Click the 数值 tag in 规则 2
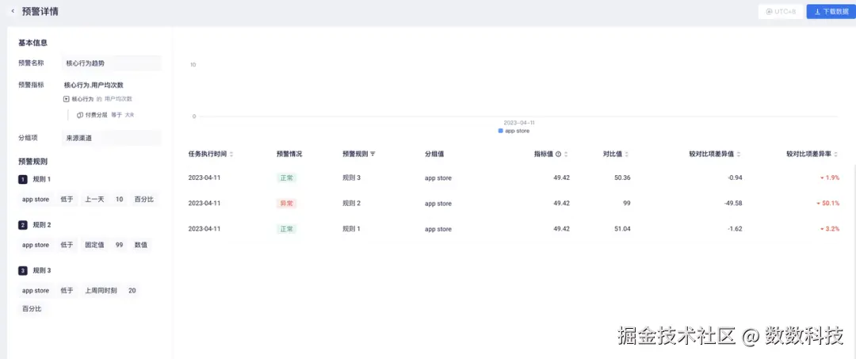 141,245
